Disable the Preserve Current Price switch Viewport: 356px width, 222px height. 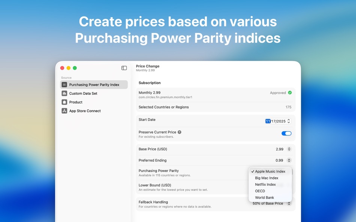[286, 133]
